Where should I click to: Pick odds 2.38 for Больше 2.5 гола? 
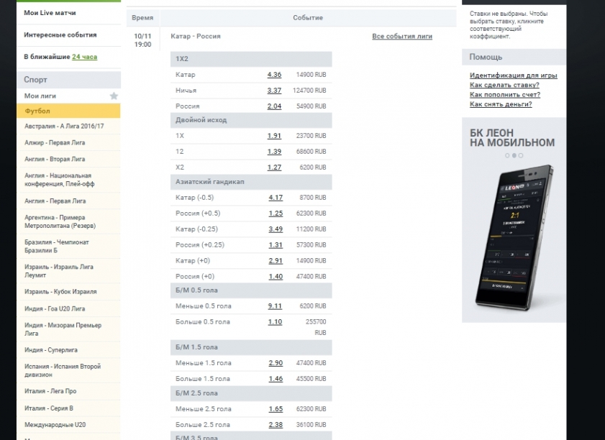point(275,425)
